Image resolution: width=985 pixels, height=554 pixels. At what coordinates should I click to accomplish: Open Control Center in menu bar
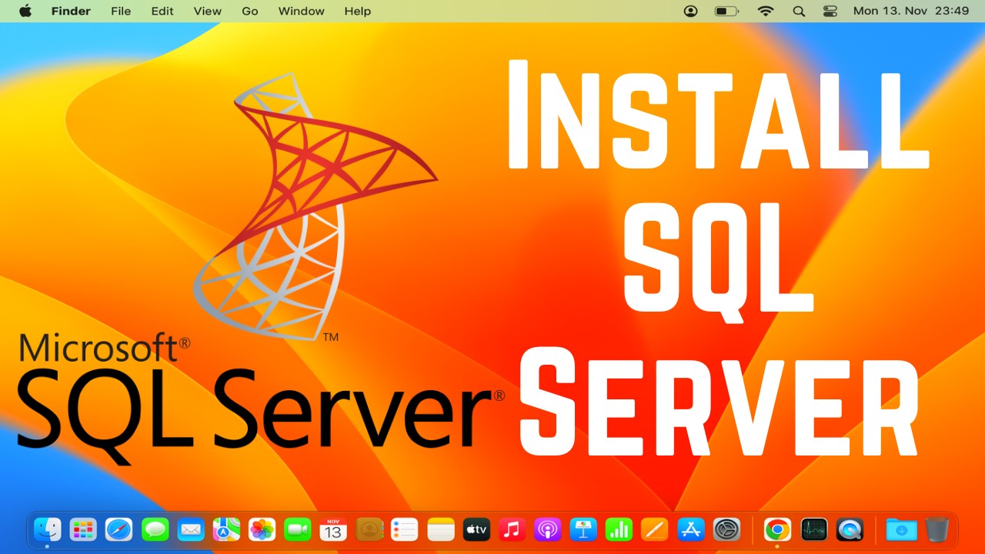click(830, 11)
